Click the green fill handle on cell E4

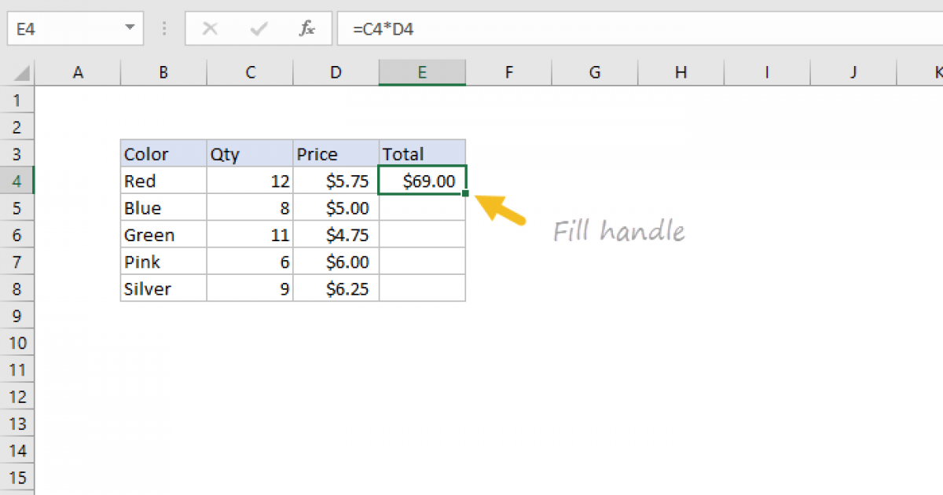pyautogui.click(x=465, y=193)
